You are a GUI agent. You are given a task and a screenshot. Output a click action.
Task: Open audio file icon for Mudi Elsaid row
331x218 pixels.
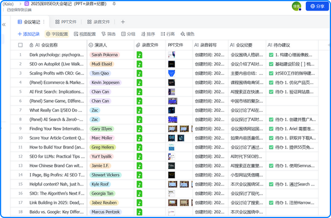[139, 64]
